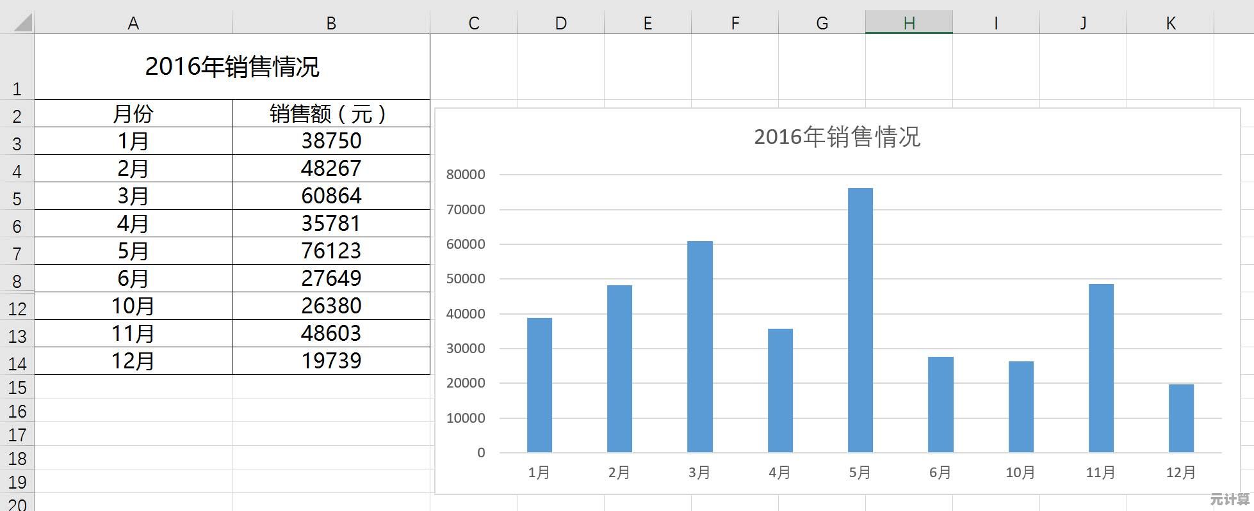Click the merged title cell 2016年销售情况

(x=232, y=67)
